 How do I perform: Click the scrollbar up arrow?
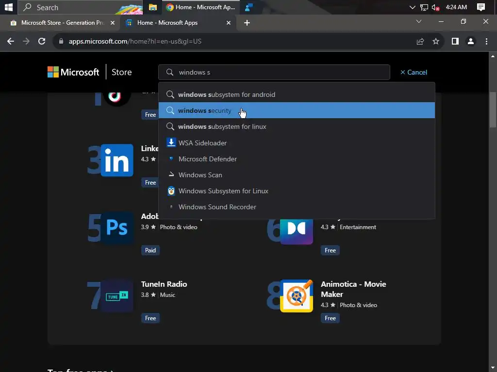coord(493,56)
